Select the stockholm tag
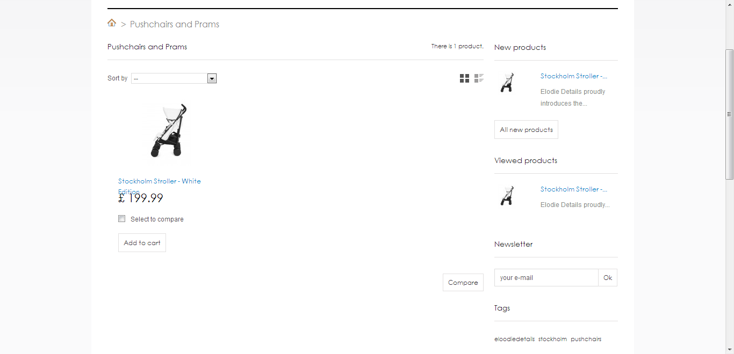 [x=552, y=339]
